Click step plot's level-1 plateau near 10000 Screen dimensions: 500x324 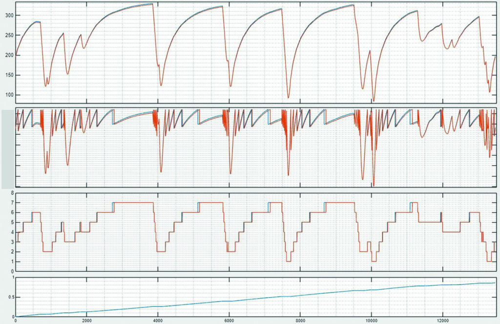coord(374,261)
